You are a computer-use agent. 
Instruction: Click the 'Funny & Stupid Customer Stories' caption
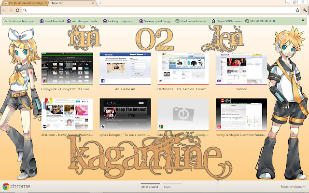click(x=241, y=135)
